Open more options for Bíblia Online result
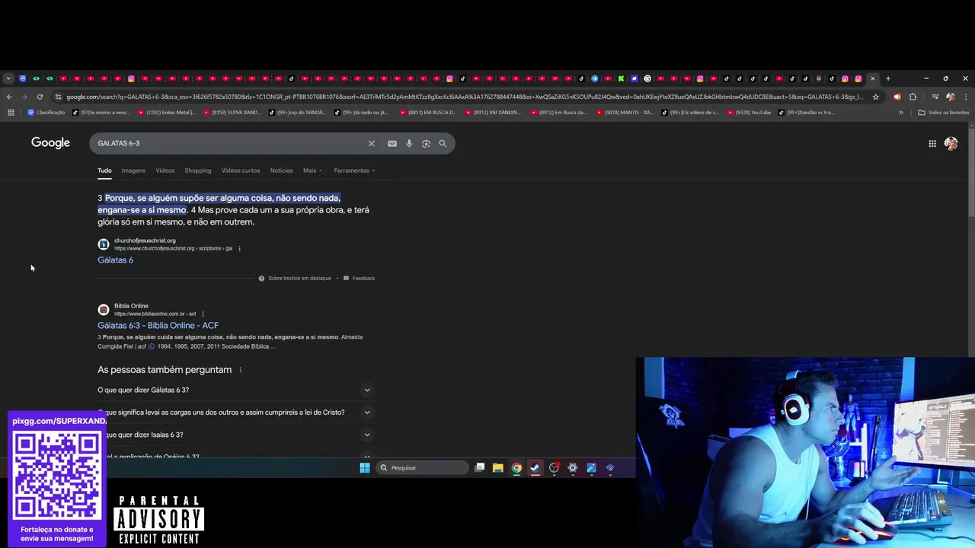This screenshot has height=548, width=975. (203, 314)
